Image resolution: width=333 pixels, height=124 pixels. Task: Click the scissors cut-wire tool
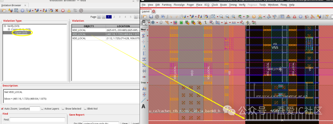coord(226,22)
